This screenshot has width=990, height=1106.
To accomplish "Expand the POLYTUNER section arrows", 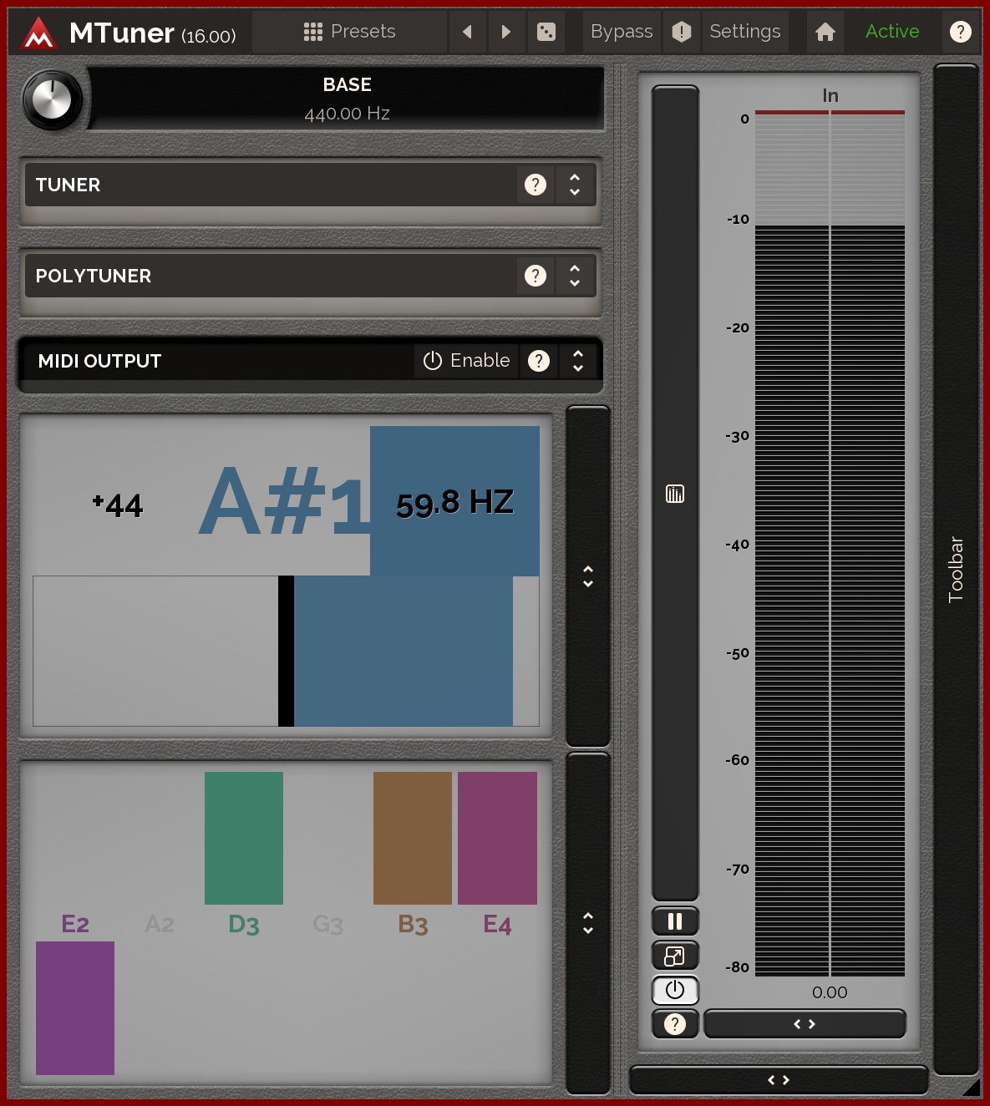I will pyautogui.click(x=575, y=276).
